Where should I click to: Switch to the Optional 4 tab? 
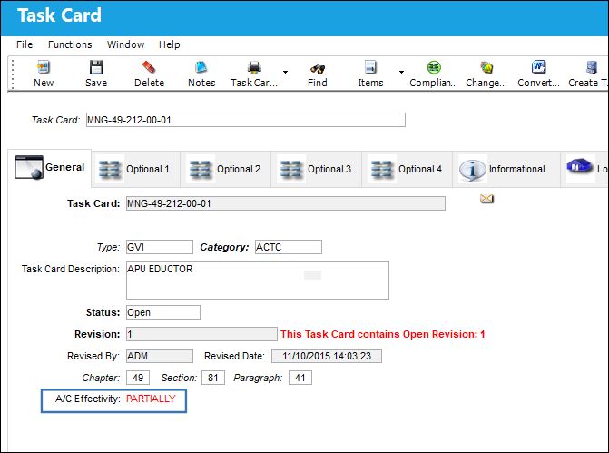(x=407, y=169)
